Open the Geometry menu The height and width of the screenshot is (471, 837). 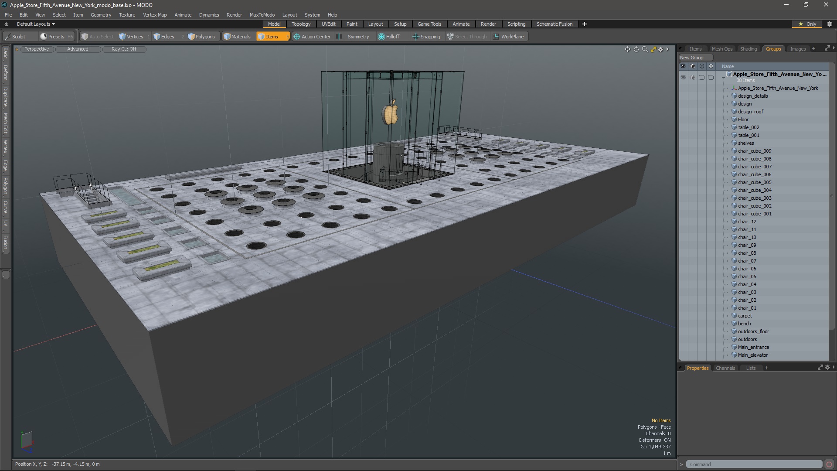click(101, 15)
